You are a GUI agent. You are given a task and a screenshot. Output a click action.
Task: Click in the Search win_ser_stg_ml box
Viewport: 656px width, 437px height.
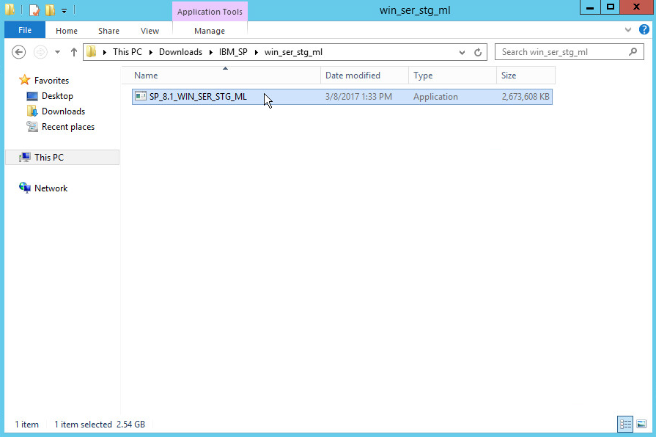click(x=561, y=52)
